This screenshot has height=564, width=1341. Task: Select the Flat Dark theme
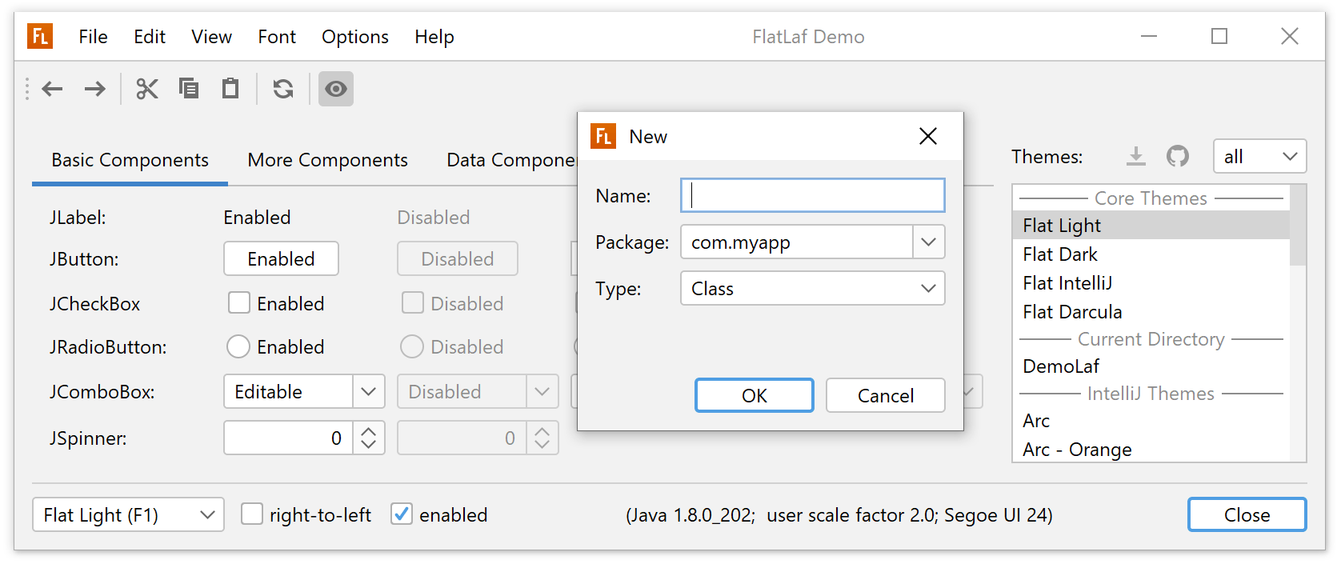pos(1151,254)
